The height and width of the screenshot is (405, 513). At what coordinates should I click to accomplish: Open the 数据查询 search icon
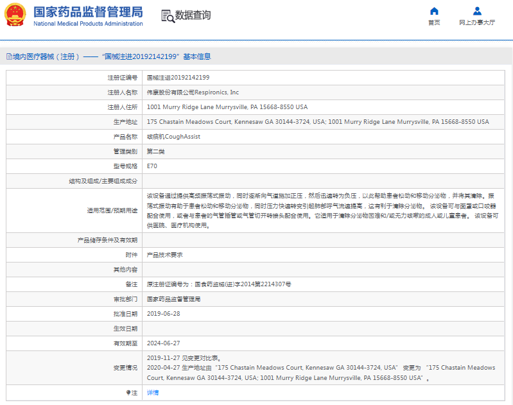click(x=168, y=16)
